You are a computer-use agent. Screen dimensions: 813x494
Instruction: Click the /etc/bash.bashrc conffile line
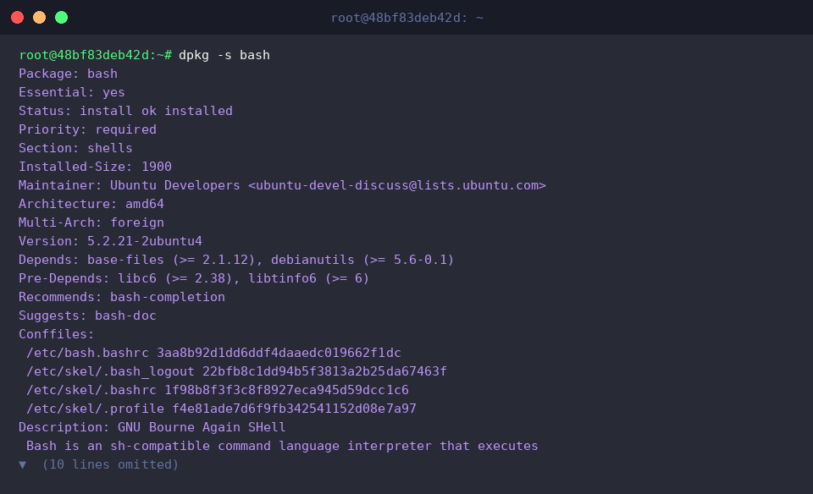click(x=213, y=353)
